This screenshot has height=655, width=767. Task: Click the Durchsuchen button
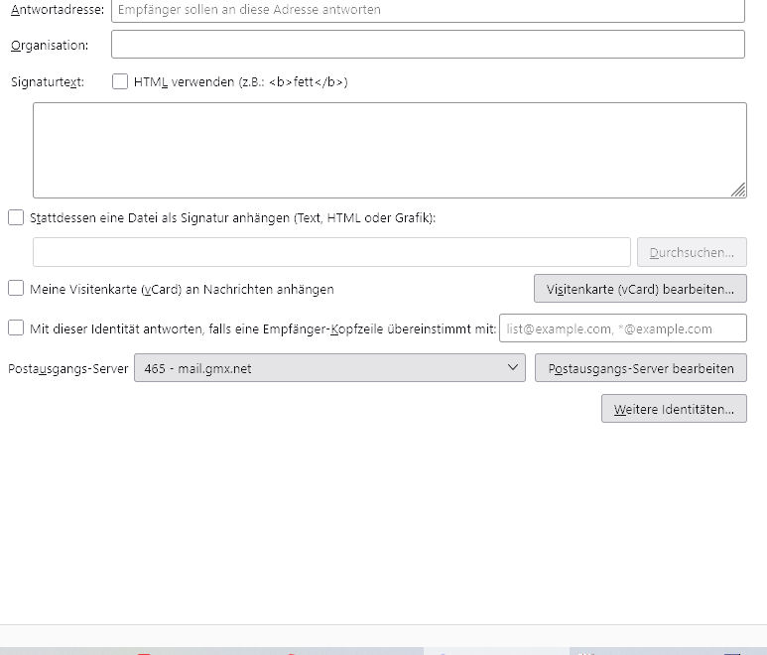[692, 252]
